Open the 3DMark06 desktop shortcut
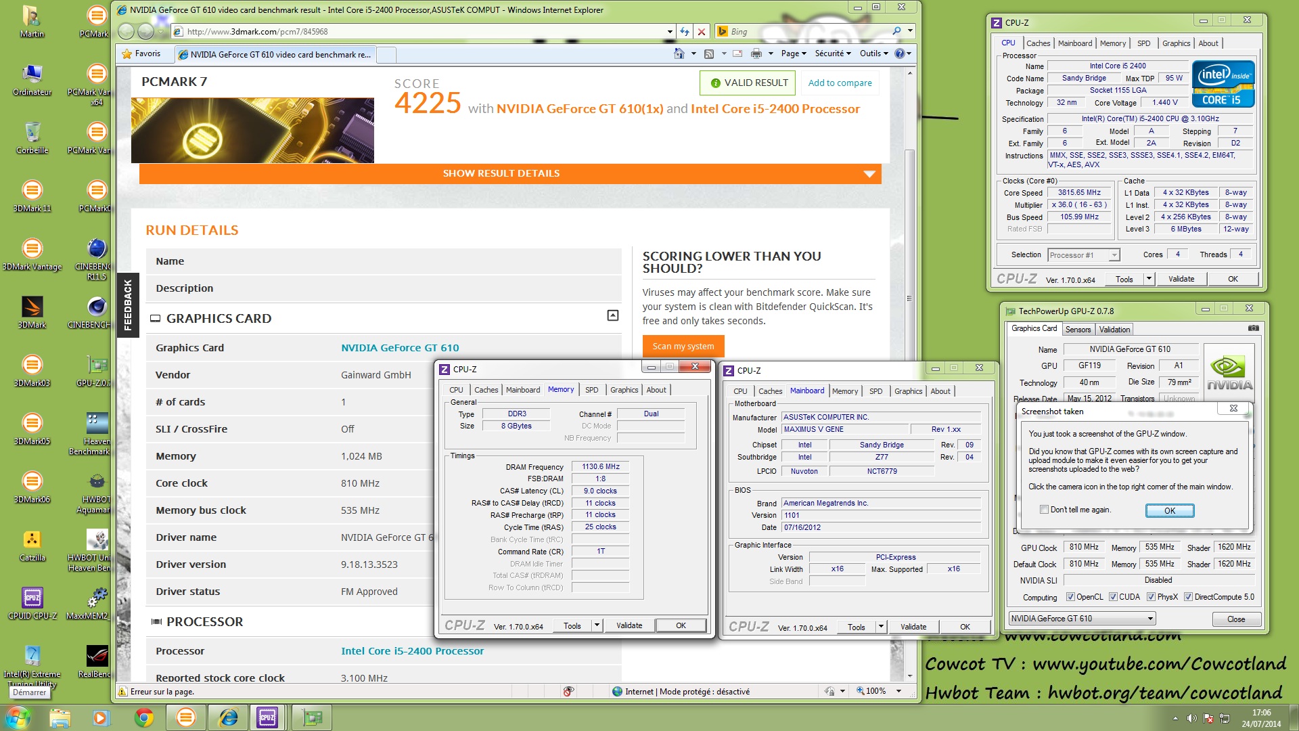 (32, 487)
